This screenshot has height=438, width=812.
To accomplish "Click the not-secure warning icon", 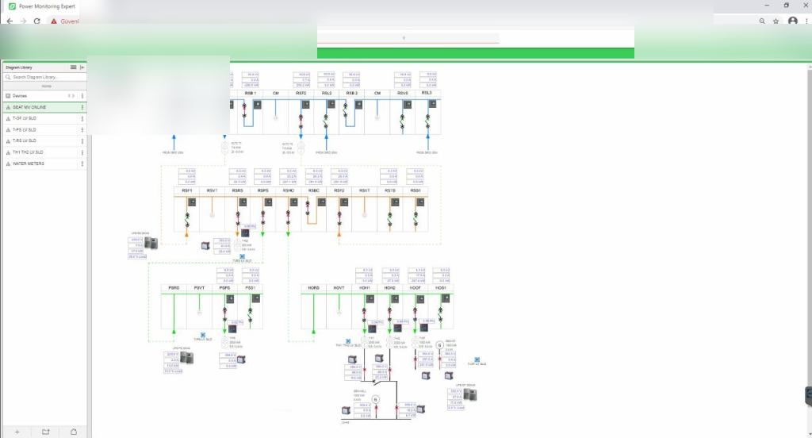I will tap(53, 21).
